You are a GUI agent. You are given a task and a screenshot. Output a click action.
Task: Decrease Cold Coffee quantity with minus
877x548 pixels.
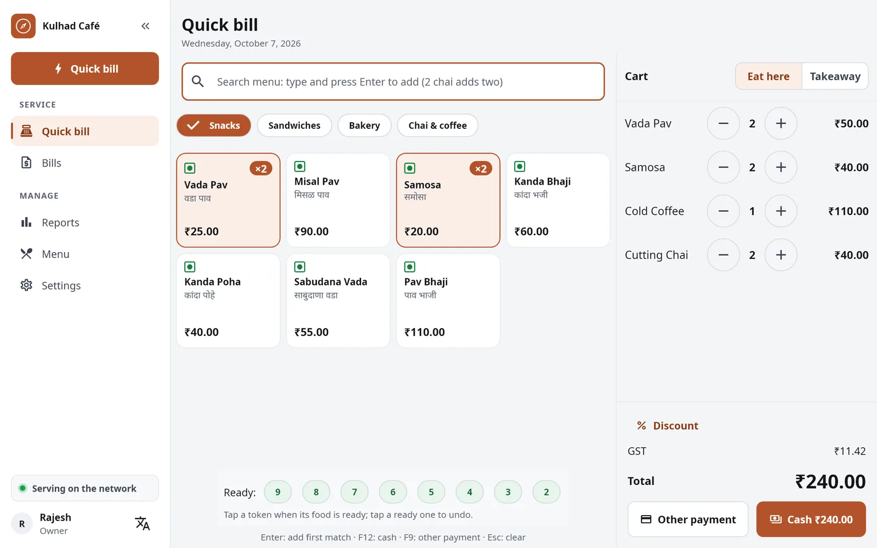point(724,211)
